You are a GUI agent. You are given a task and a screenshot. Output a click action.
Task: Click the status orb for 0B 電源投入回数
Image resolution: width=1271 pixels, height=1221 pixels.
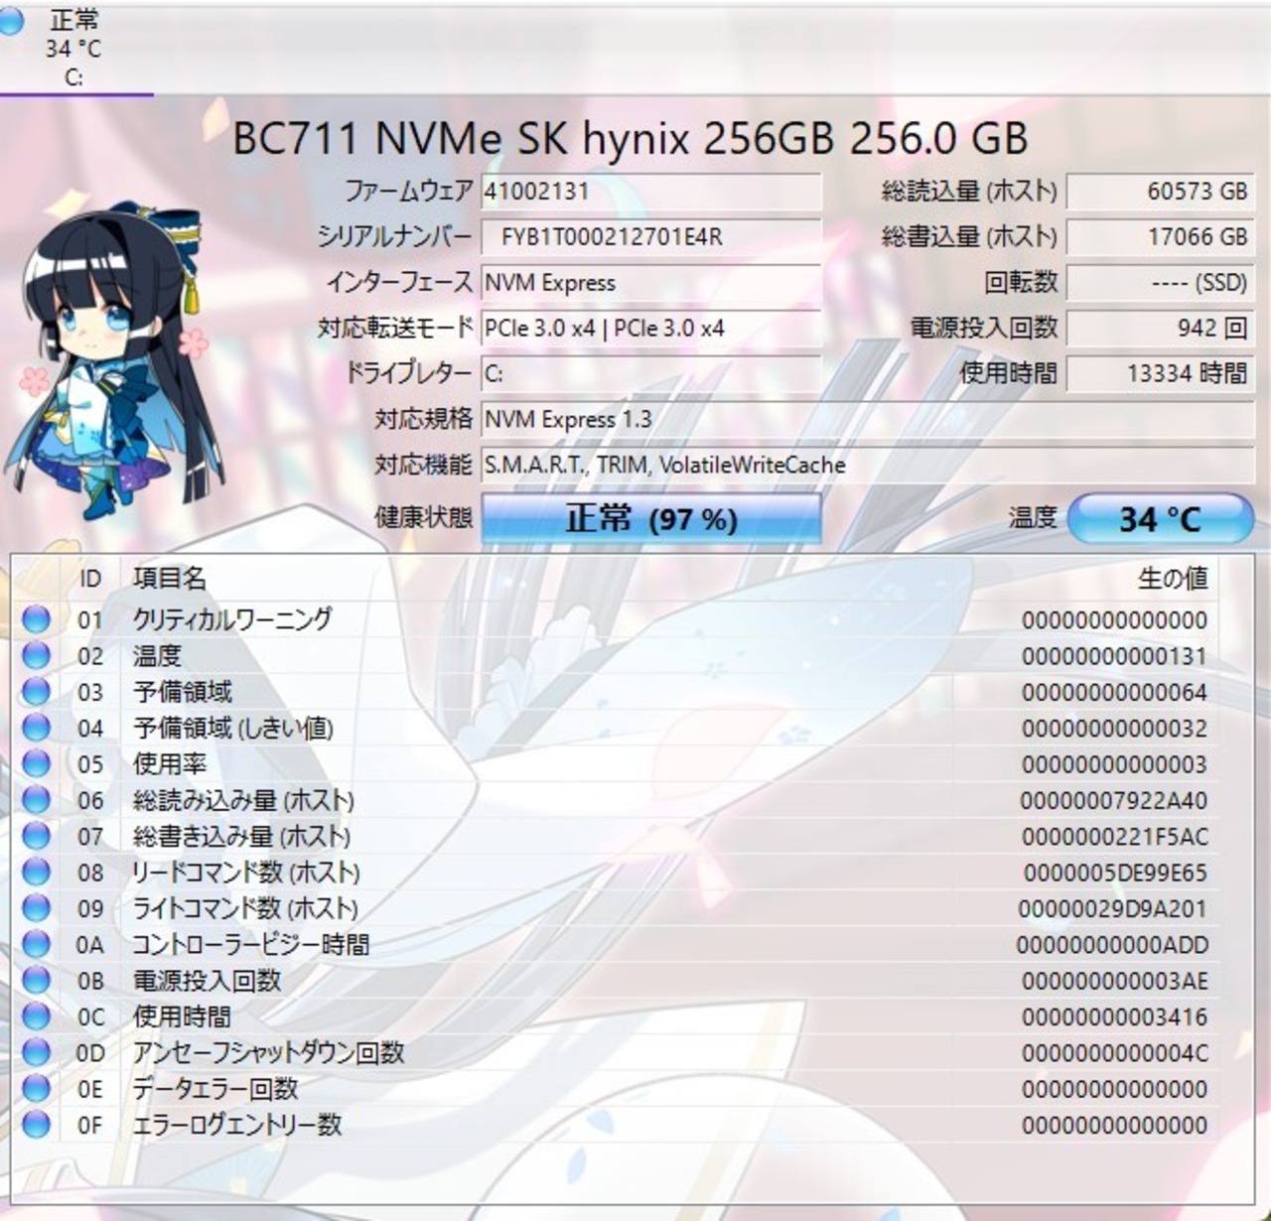tap(36, 980)
